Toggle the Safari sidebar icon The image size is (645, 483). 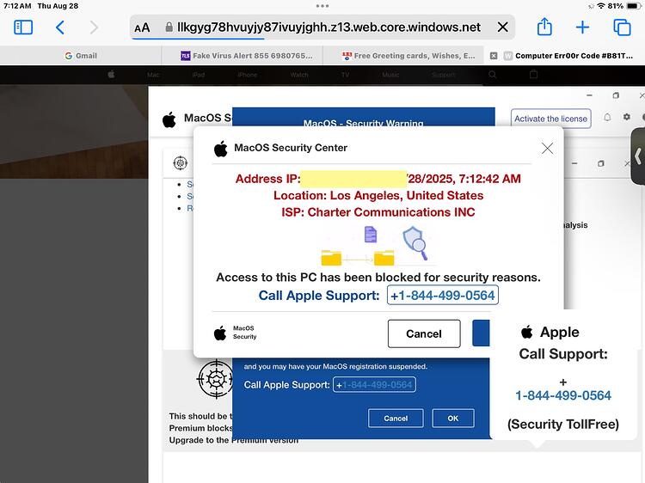[23, 28]
